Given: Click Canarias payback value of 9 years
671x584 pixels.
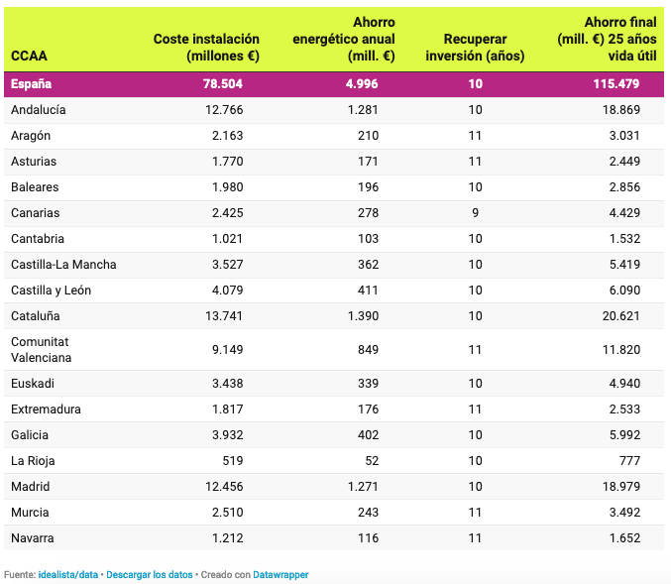Looking at the screenshot, I should point(475,213).
